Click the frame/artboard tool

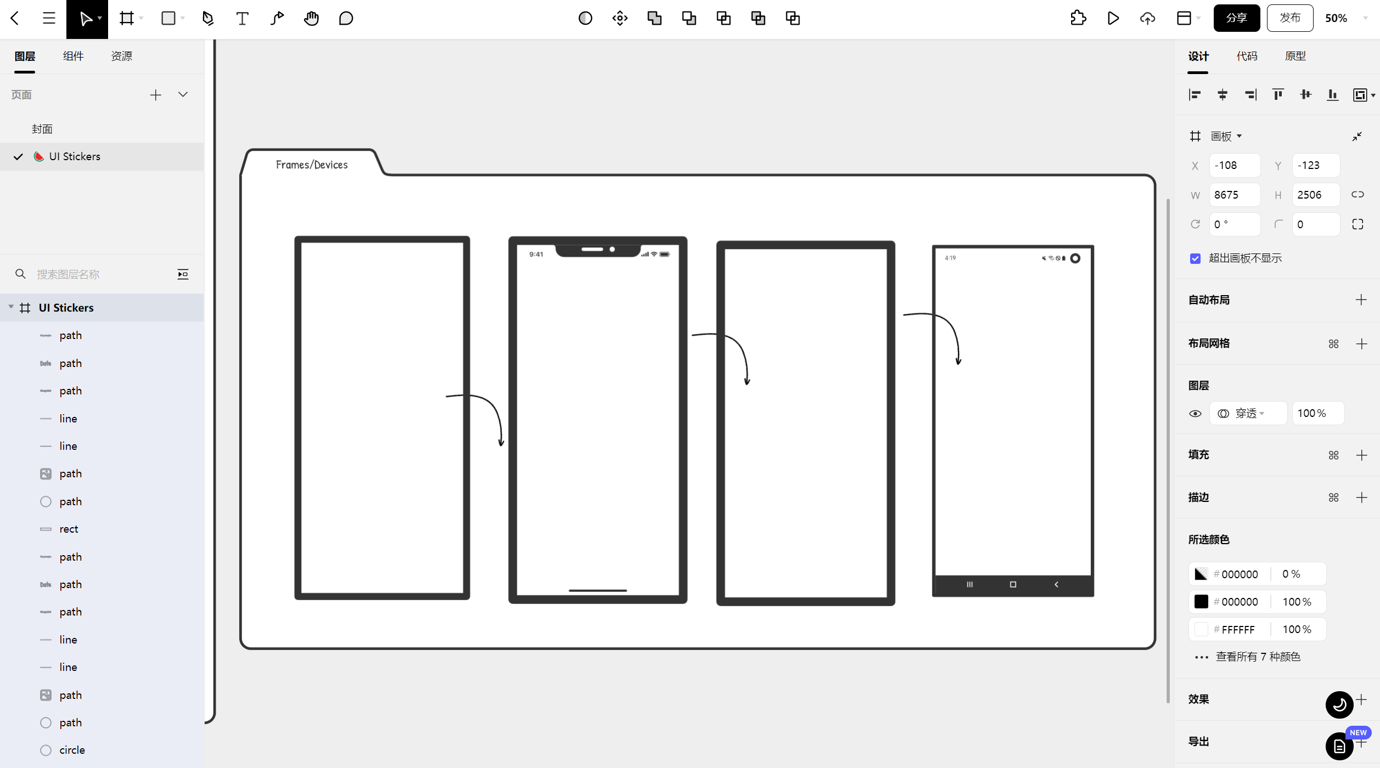126,18
